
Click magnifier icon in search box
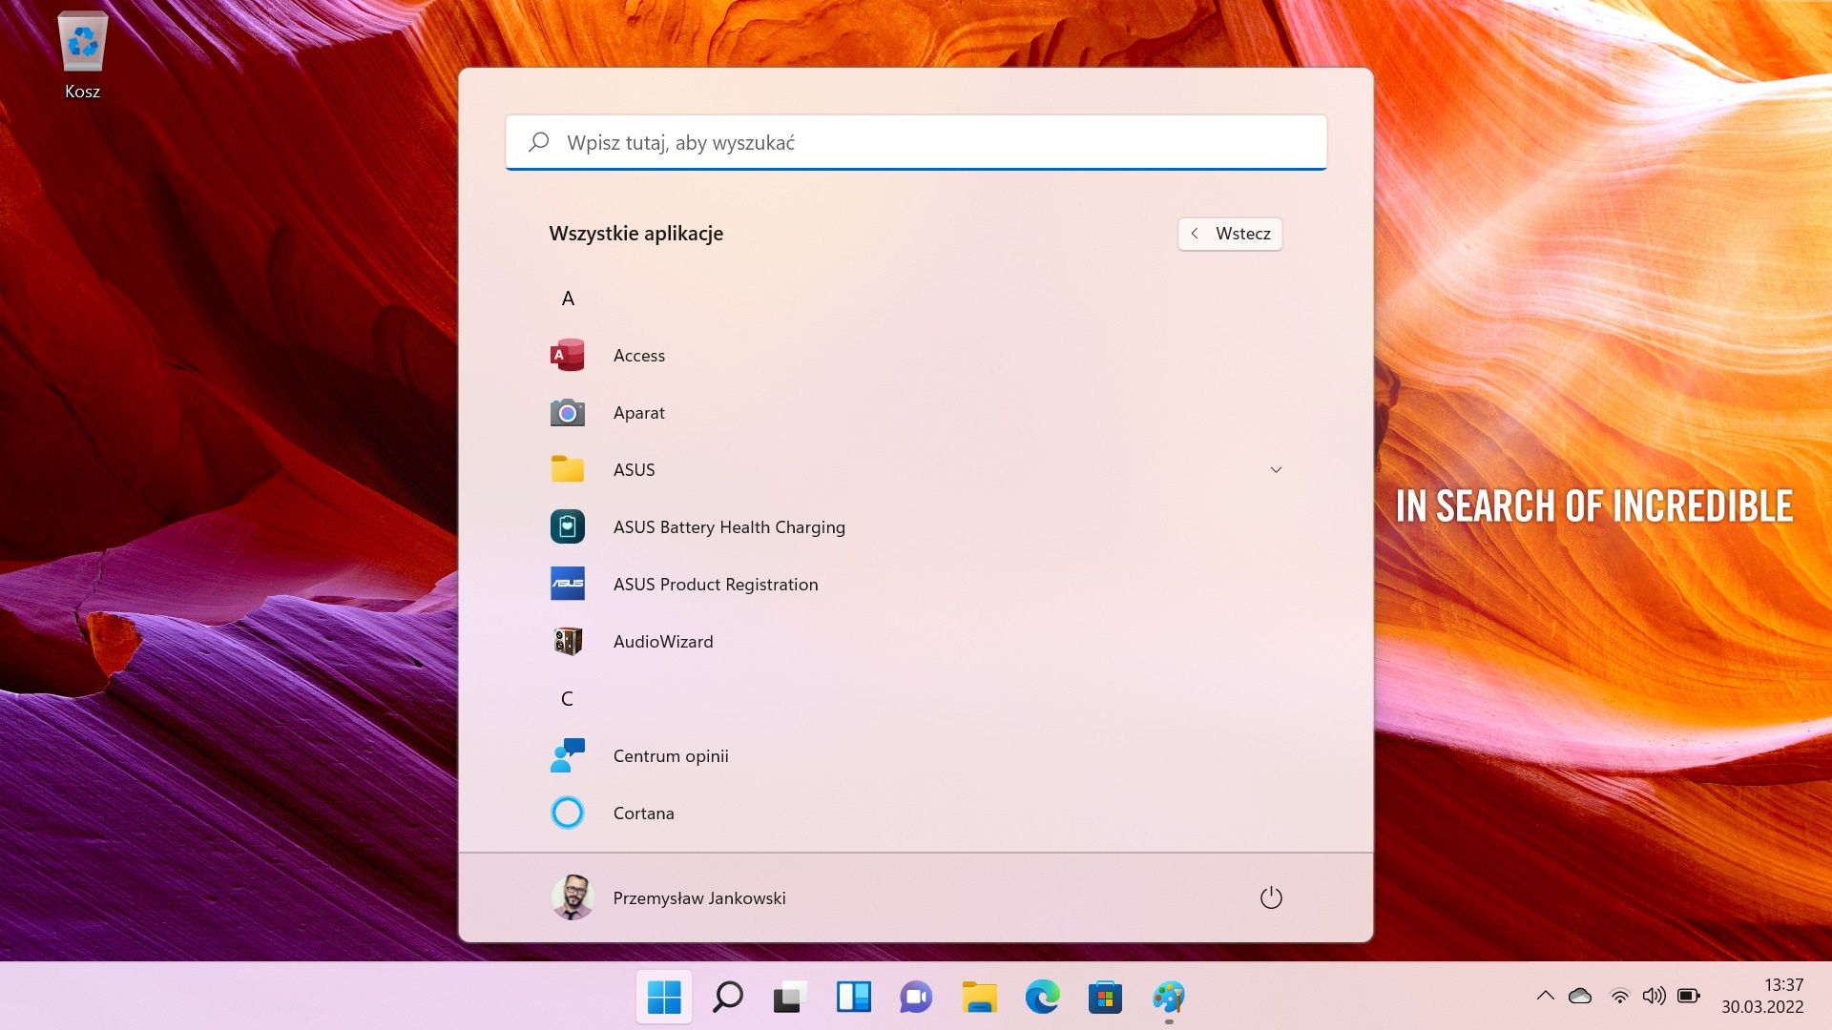(539, 142)
